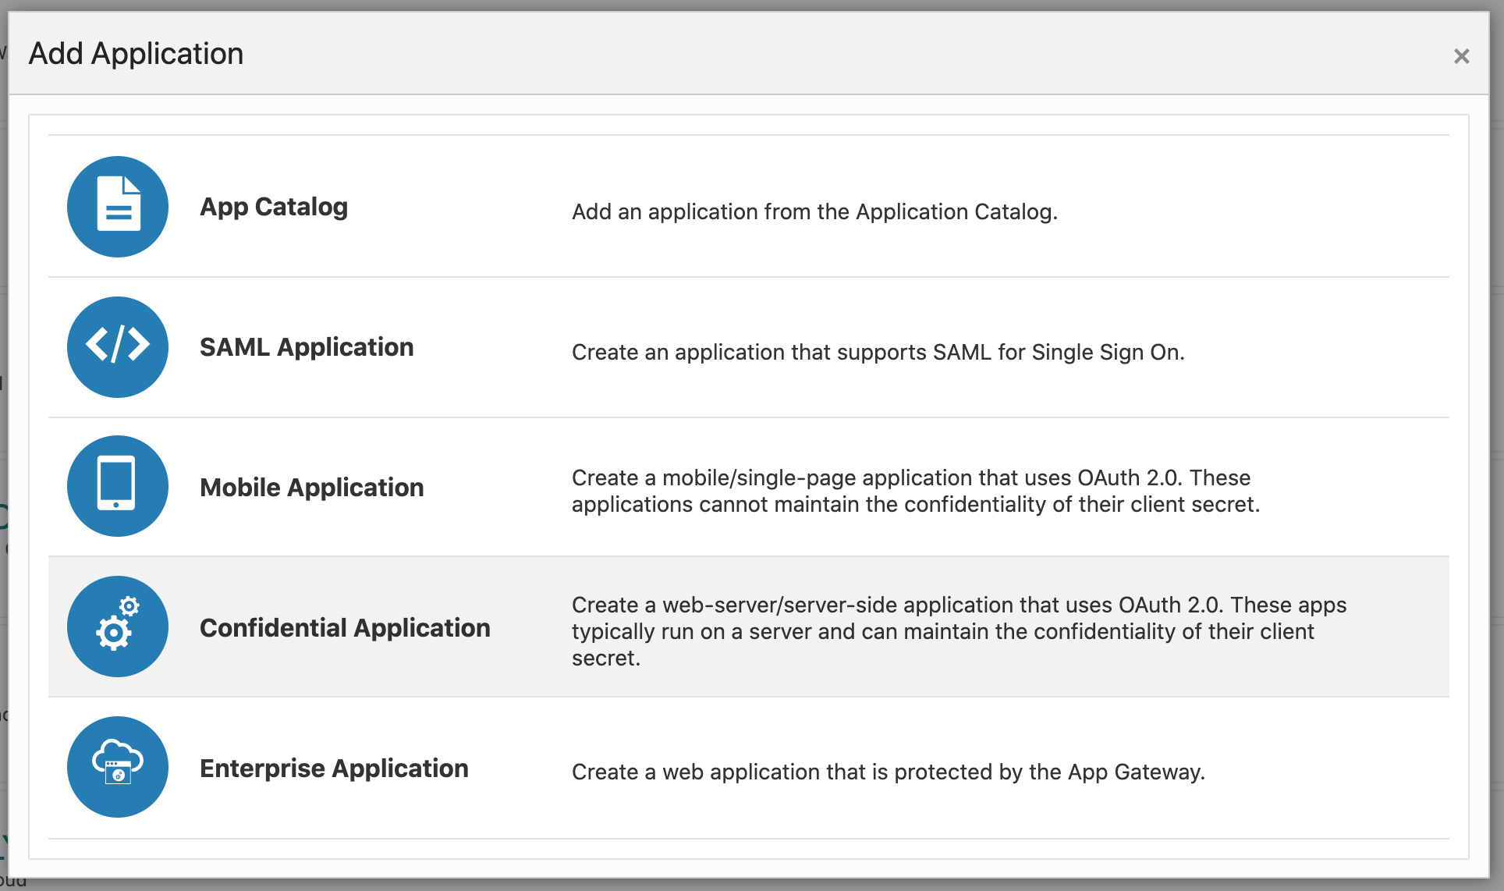This screenshot has height=891, width=1504.
Task: Click the App Catalog document icon
Action: click(118, 207)
